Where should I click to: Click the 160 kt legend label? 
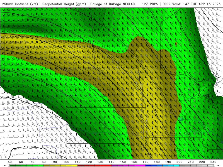coord(134,162)
